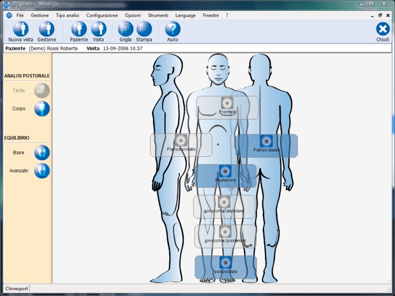Click the Nuova visita toolbar icon

(x=21, y=29)
